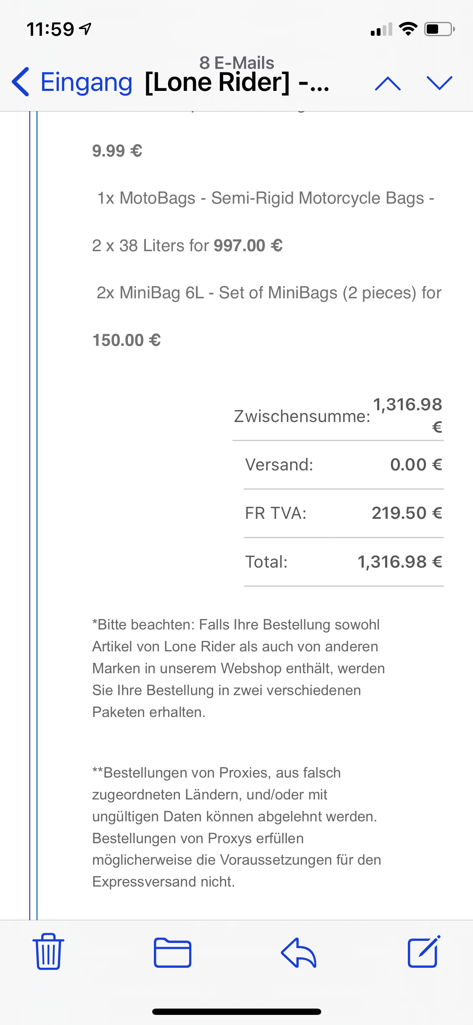The image size is (473, 1025).
Task: Tap the battery indicator icon
Action: (x=439, y=29)
